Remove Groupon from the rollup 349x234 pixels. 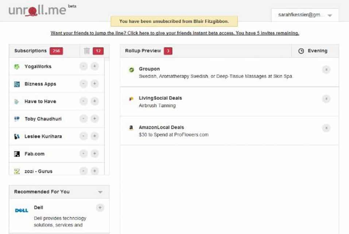(x=326, y=70)
